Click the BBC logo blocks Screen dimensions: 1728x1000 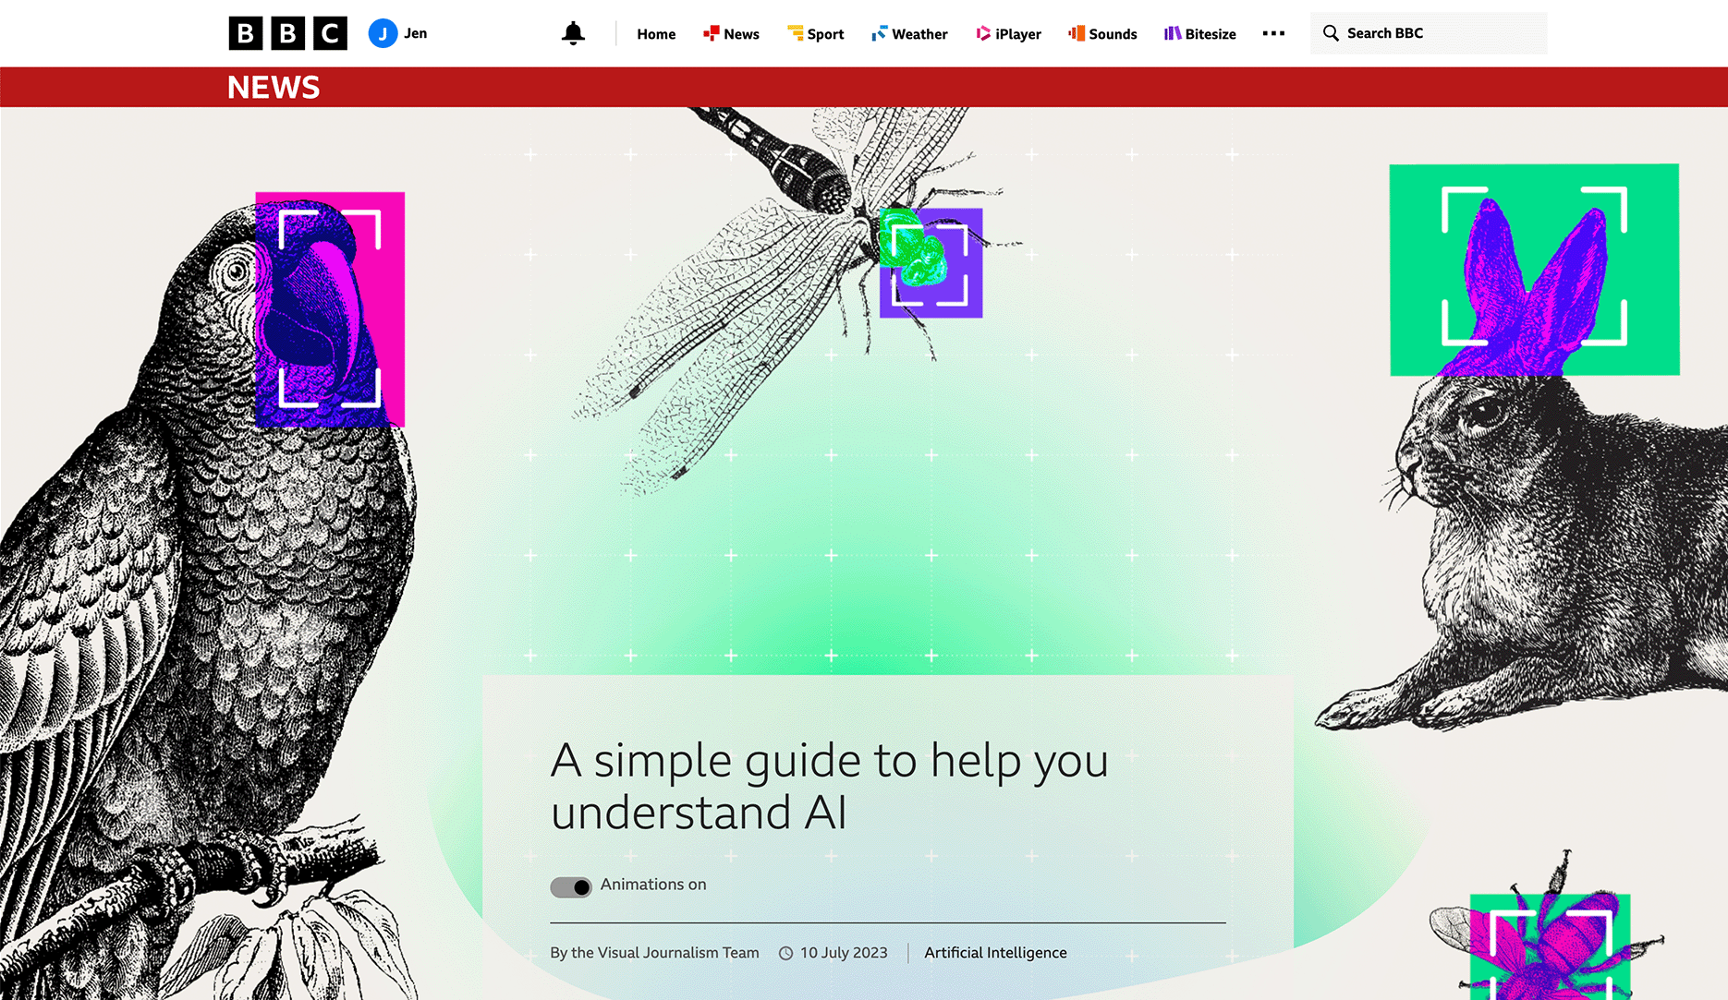click(x=287, y=33)
